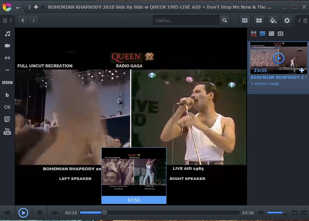This screenshot has width=309, height=221.
Task: Open the Last.fm icon in sidebar
Action: 7,107
